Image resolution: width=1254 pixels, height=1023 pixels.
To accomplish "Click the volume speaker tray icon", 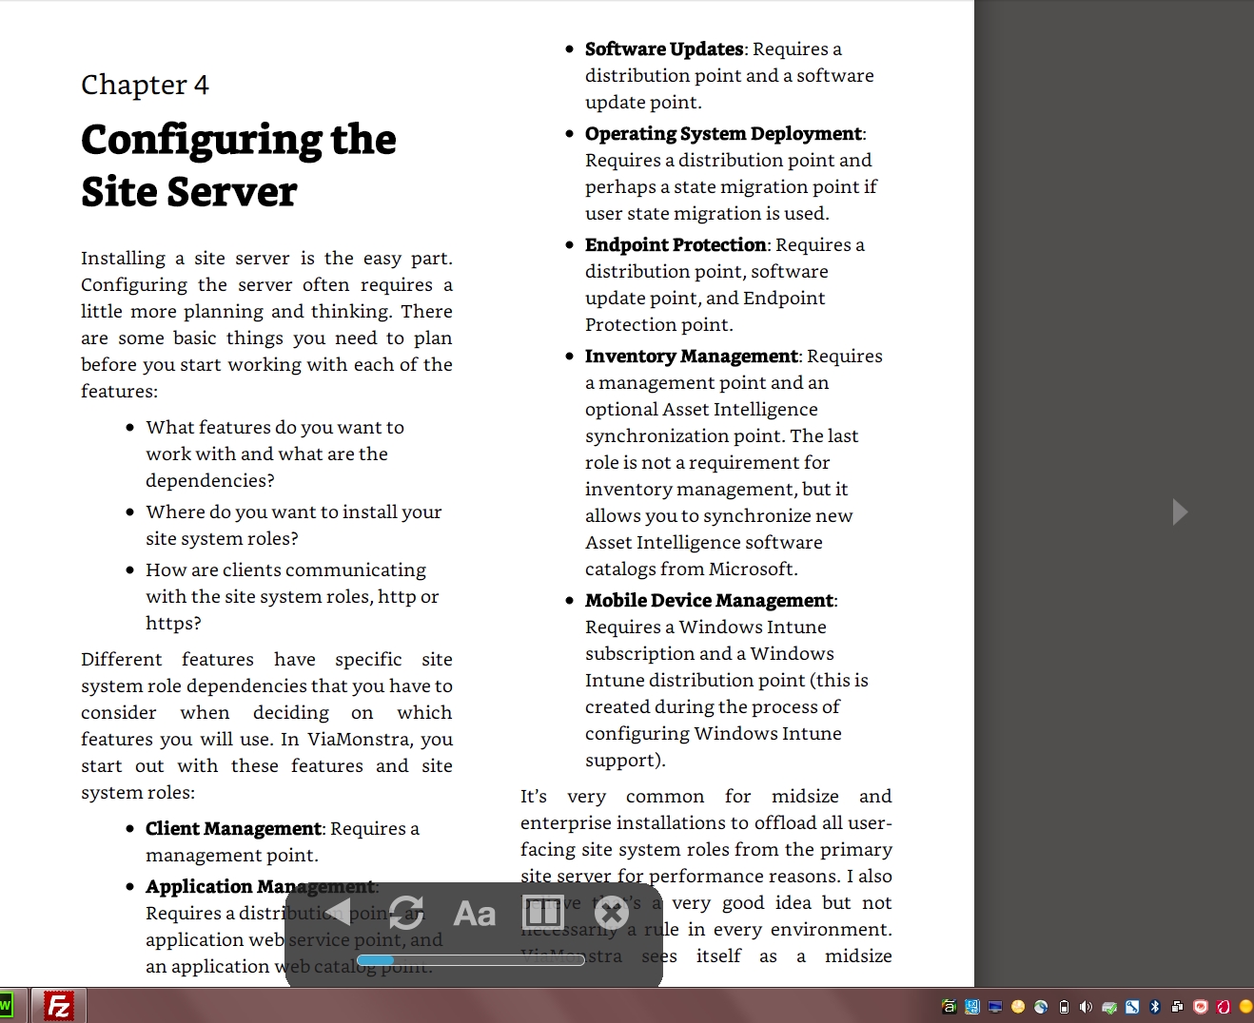I will tap(1086, 1007).
